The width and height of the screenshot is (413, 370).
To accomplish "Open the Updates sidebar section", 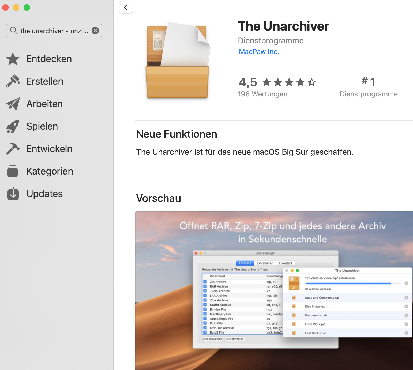I will 45,194.
